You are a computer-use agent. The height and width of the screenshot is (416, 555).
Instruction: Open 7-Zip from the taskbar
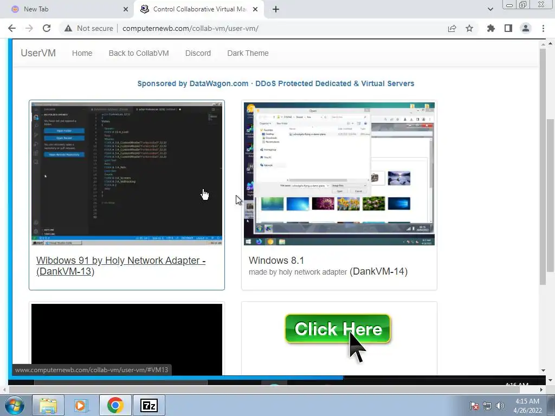[149, 405]
